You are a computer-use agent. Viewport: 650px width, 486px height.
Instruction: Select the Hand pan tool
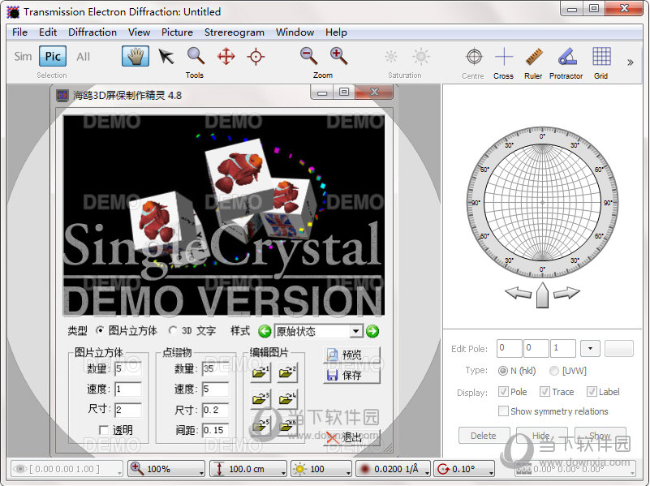tap(136, 56)
